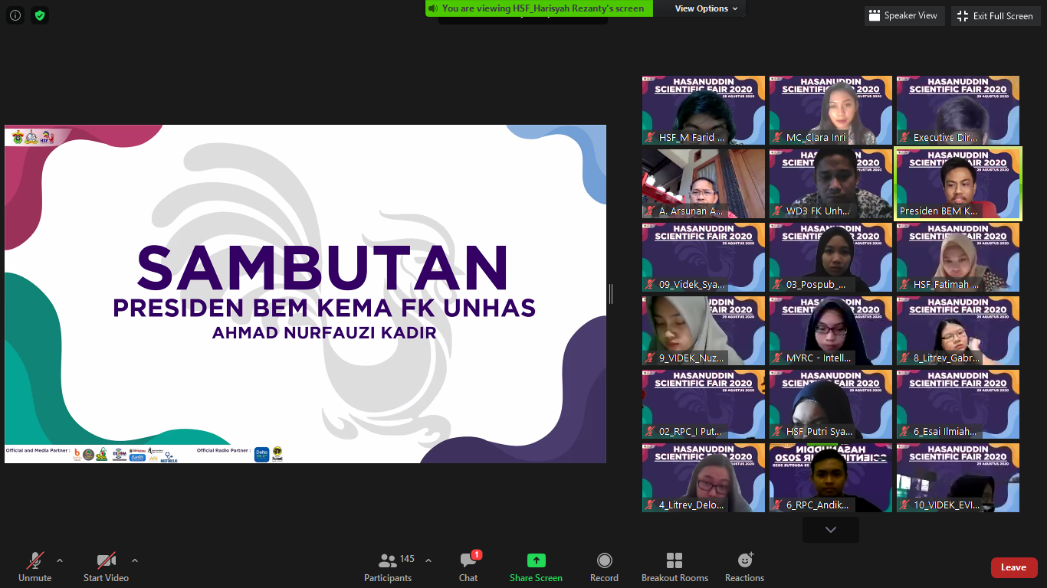Click the 'You are viewing HSF_Harisyah Rezanty's screen' banner
The width and height of the screenshot is (1047, 588).
540,8
